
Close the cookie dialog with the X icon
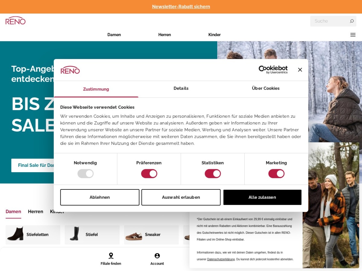[300, 70]
